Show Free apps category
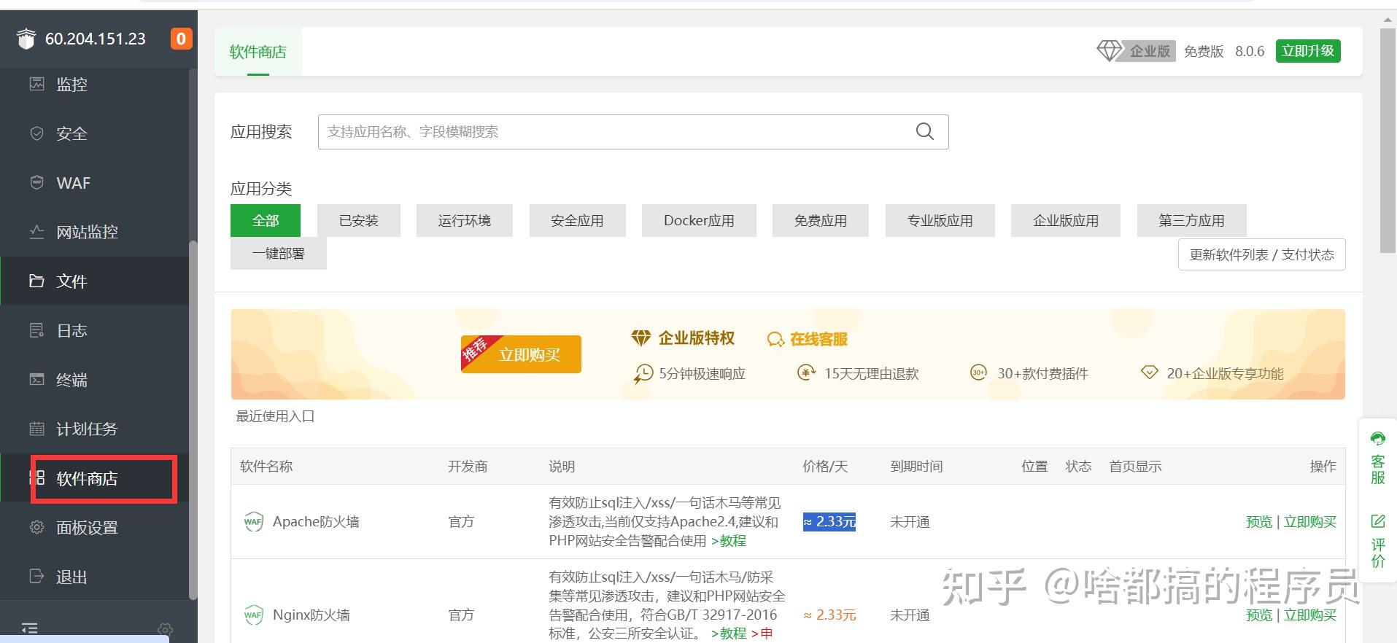 821,220
